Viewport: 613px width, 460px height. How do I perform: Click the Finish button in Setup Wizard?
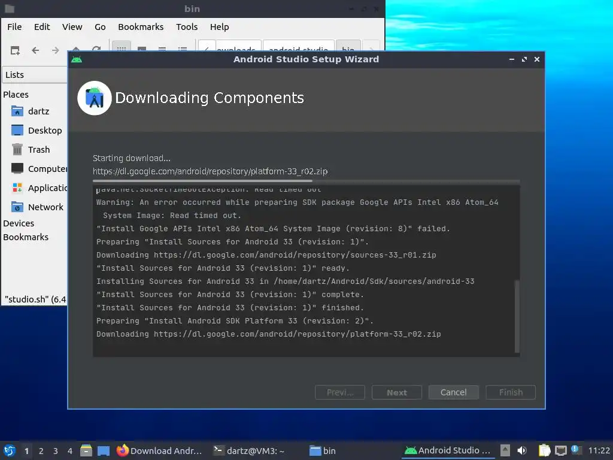point(511,392)
